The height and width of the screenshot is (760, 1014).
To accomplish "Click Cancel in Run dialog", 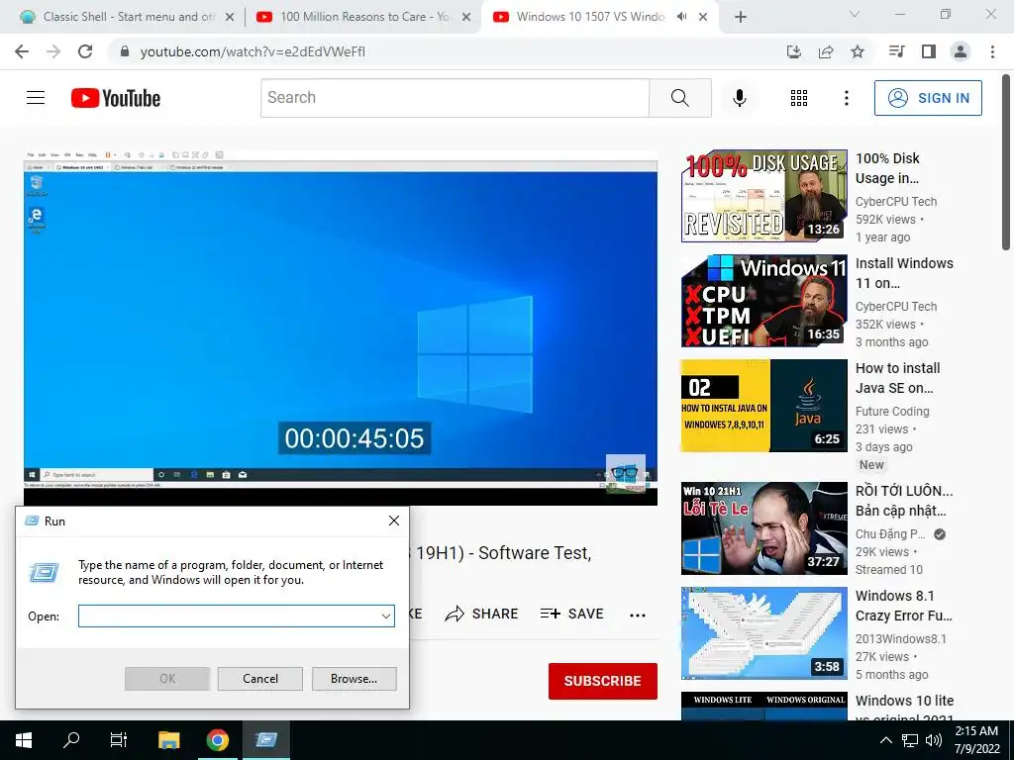I will click(260, 679).
